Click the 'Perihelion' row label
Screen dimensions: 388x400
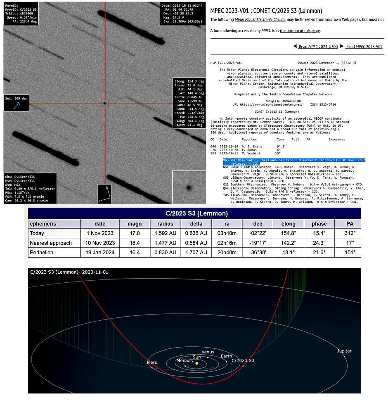[x=42, y=253]
